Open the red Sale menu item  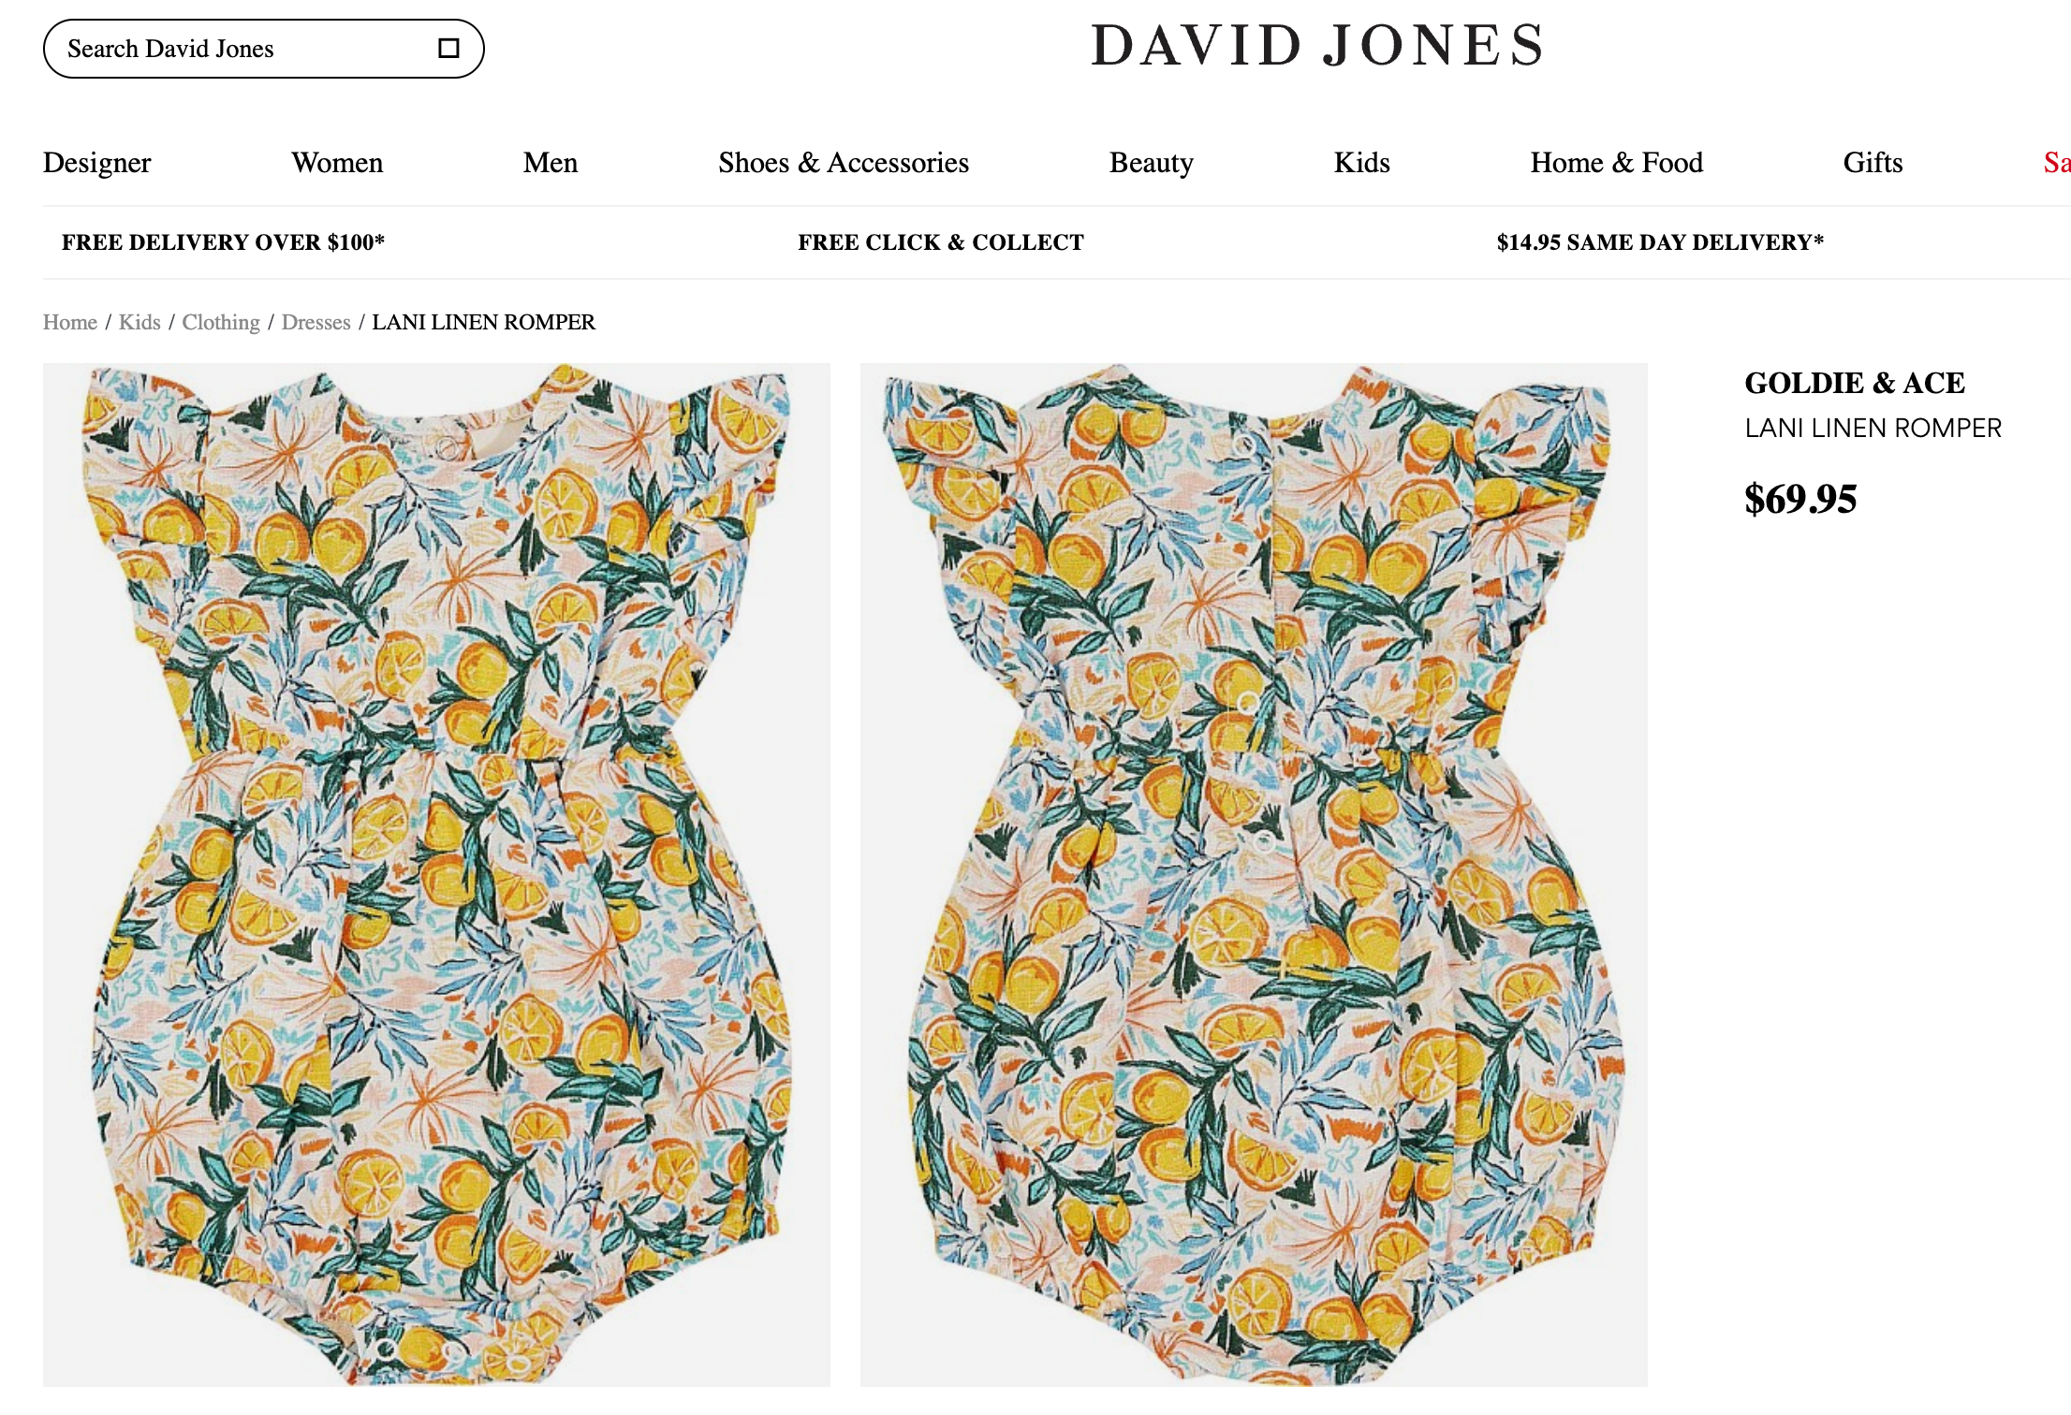pos(2057,163)
